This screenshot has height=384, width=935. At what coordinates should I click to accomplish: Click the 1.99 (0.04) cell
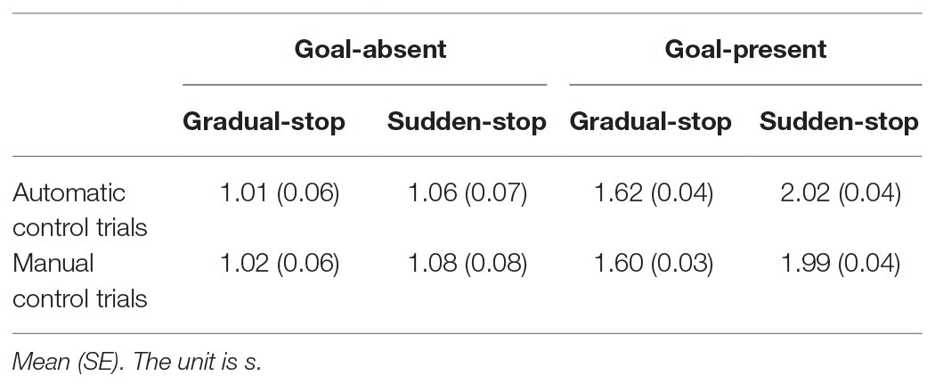click(x=841, y=264)
